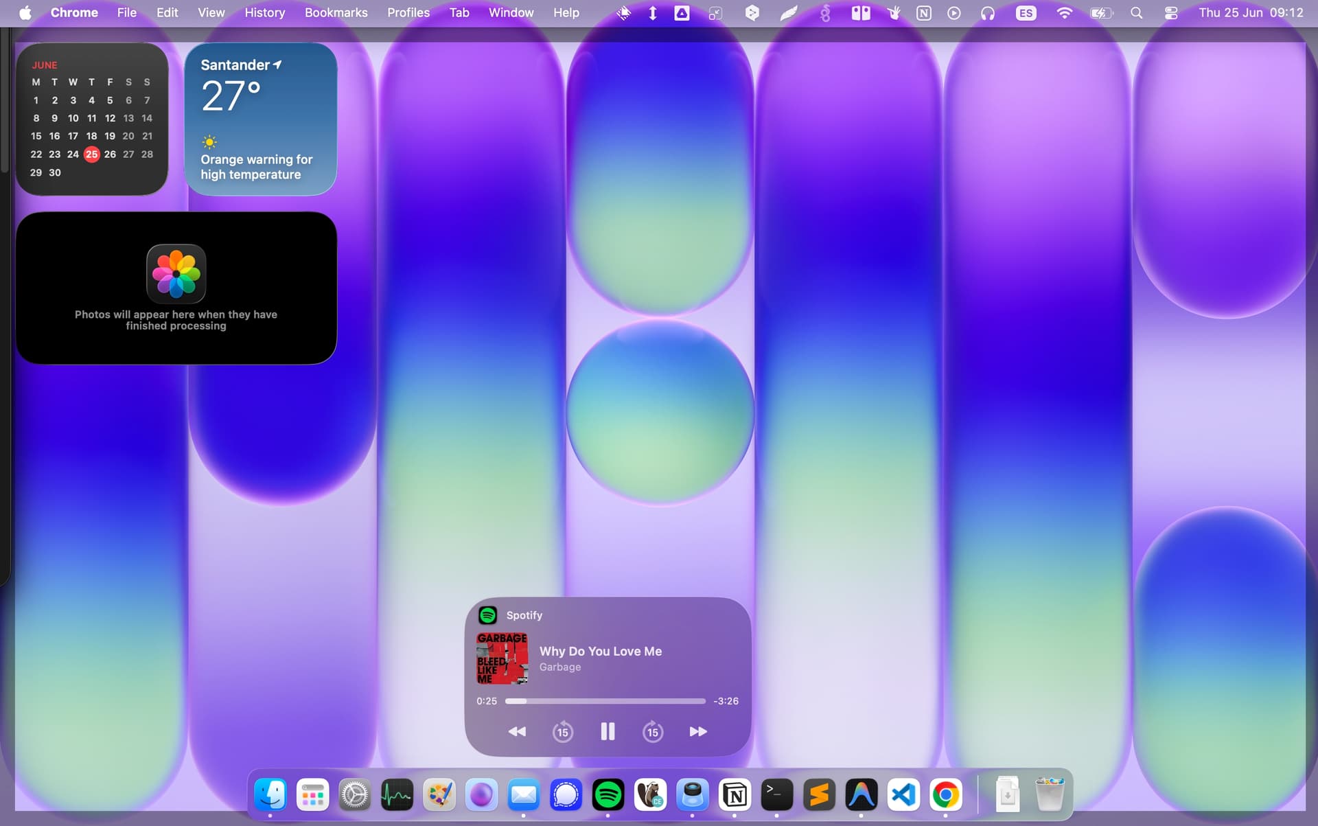This screenshot has width=1318, height=826.
Task: Open the Tab menu
Action: point(459,13)
